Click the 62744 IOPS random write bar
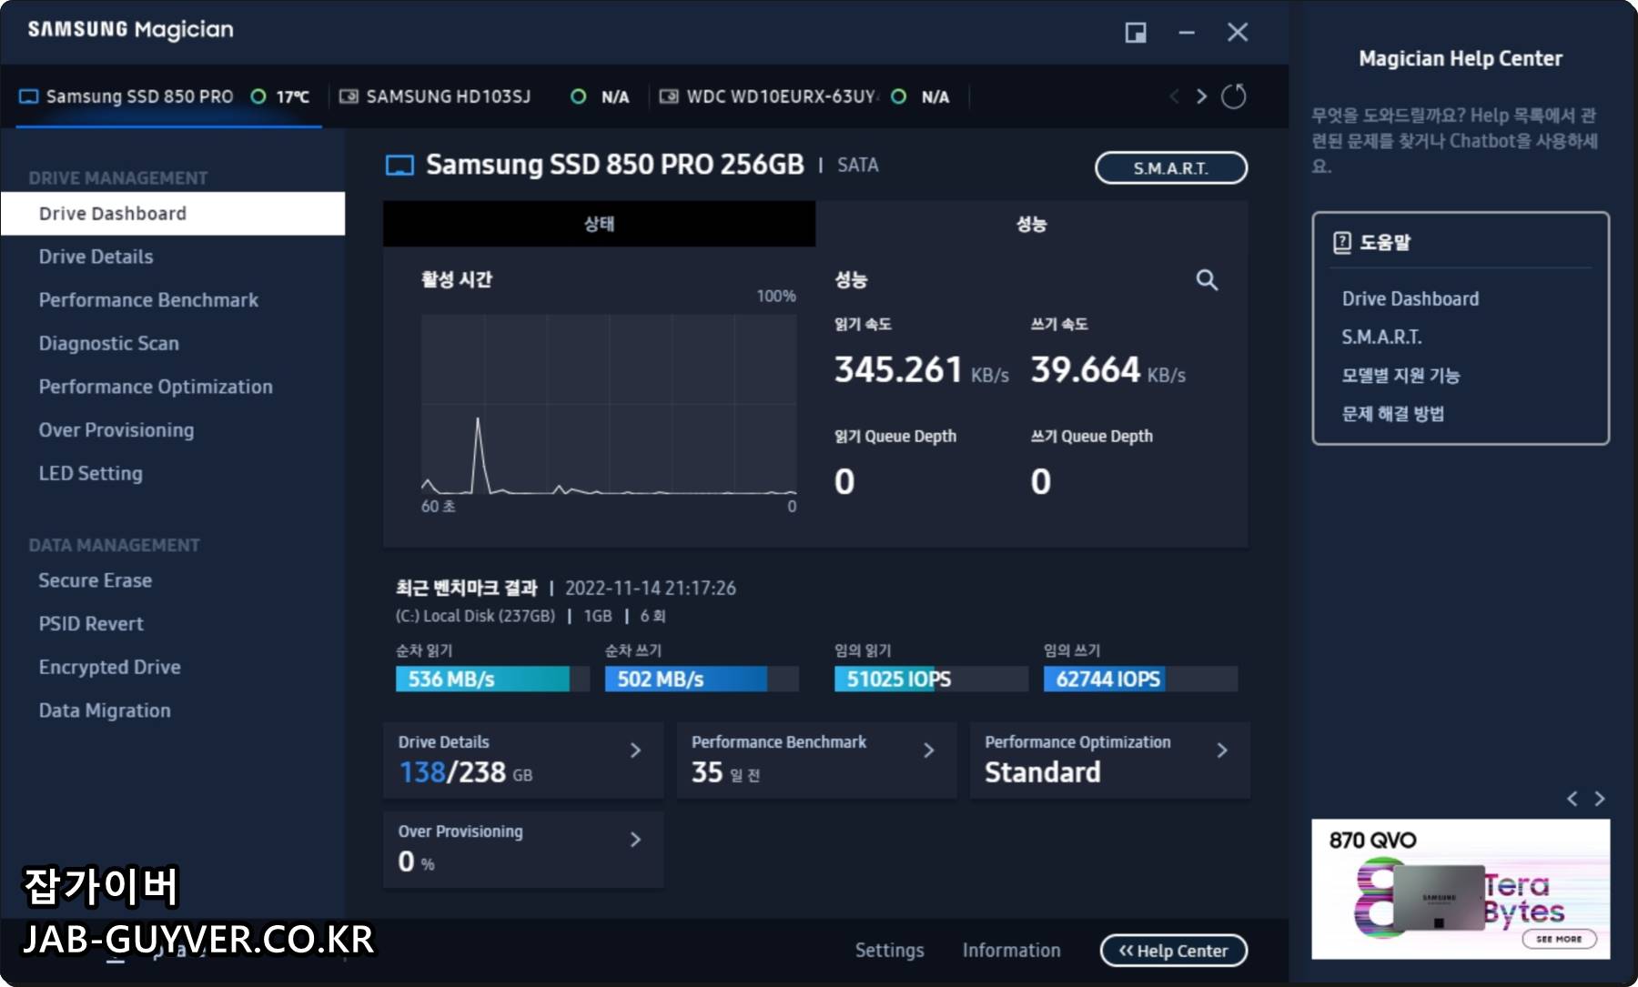Screen dimensions: 1638x987 pos(1140,679)
